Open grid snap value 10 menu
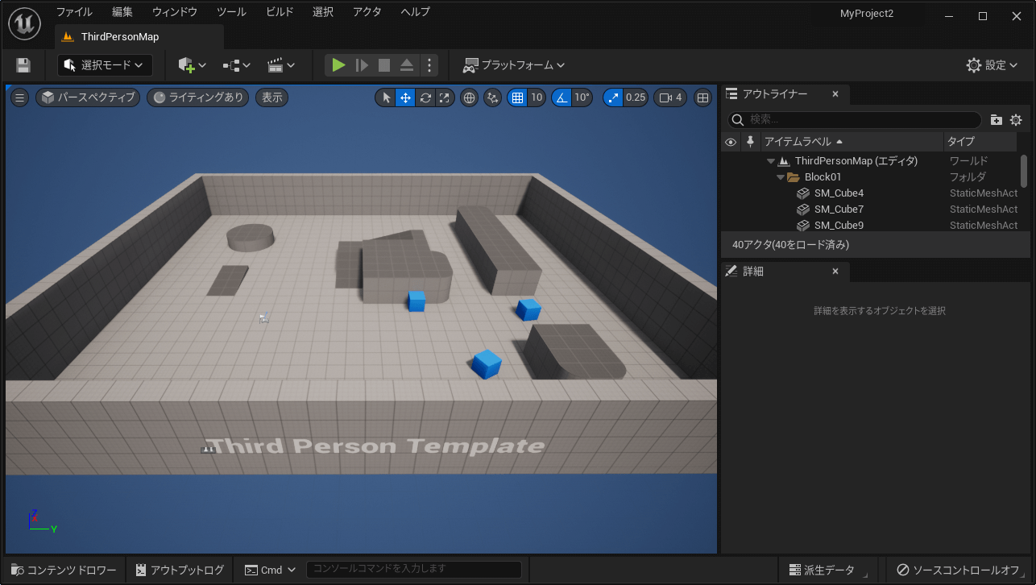Image resolution: width=1036 pixels, height=585 pixels. pos(537,97)
